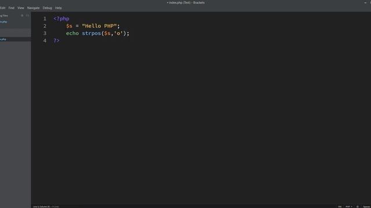Click the INS insert mode indicator

(x=340, y=207)
